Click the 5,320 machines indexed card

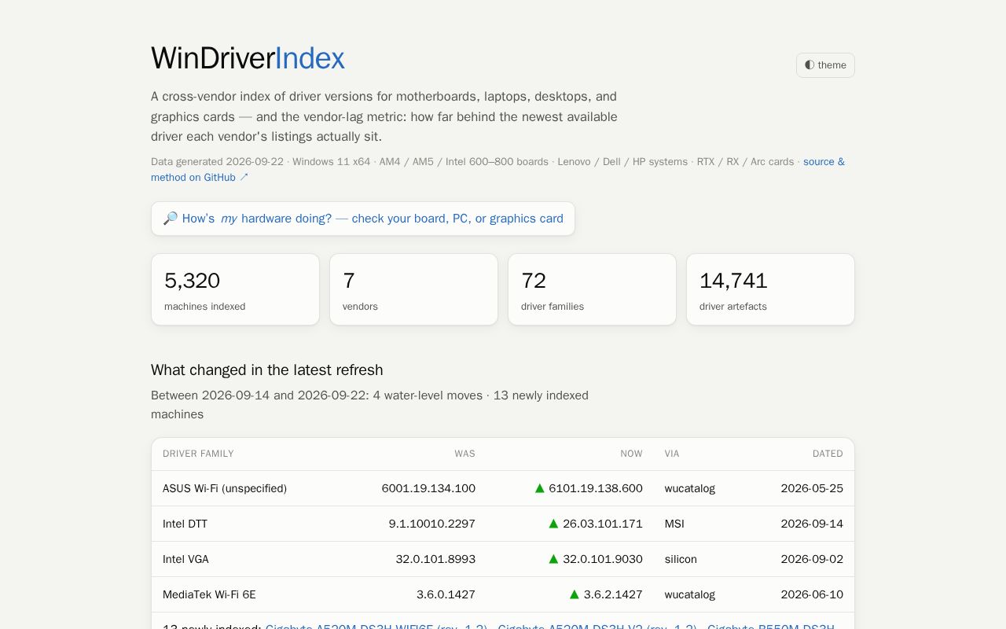[x=235, y=289]
